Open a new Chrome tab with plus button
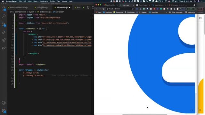Screen dimensions: 205x115 click(x=186, y=5)
